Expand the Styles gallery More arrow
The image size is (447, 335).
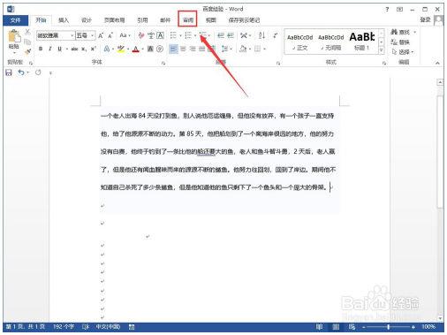point(382,50)
